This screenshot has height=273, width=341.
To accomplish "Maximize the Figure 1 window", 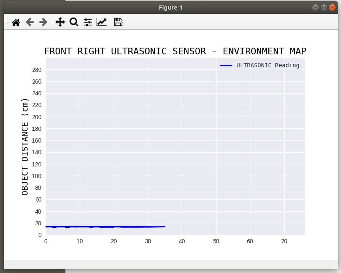I will (x=323, y=8).
